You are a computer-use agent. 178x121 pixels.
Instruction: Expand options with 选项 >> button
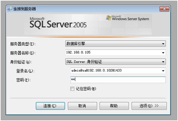pyautogui.click(x=149, y=106)
